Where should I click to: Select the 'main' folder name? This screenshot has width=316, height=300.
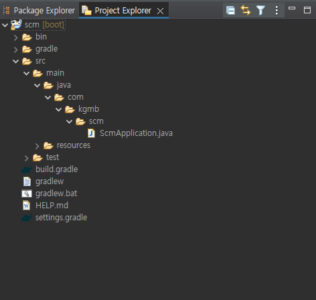(x=55, y=73)
